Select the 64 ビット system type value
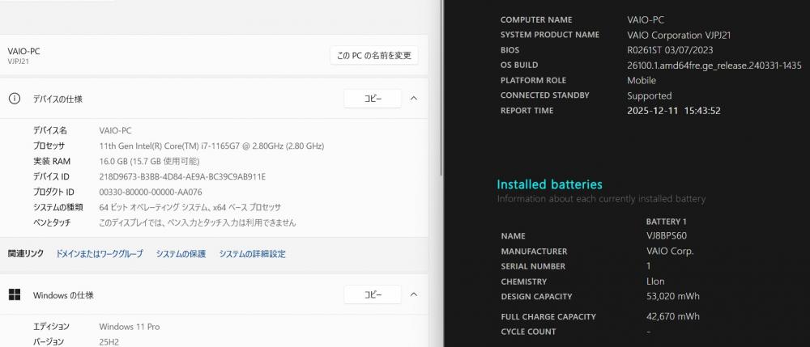Viewport: 810px width, 347px height. tap(190, 208)
